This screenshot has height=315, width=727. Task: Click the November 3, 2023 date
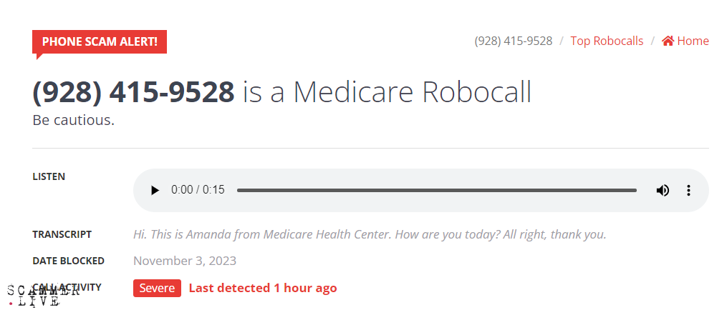coord(185,261)
